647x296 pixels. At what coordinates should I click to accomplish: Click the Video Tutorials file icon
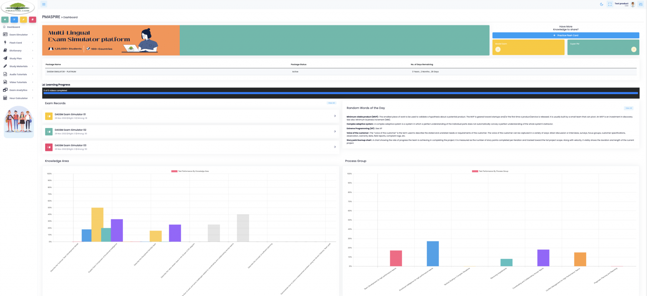(5, 82)
